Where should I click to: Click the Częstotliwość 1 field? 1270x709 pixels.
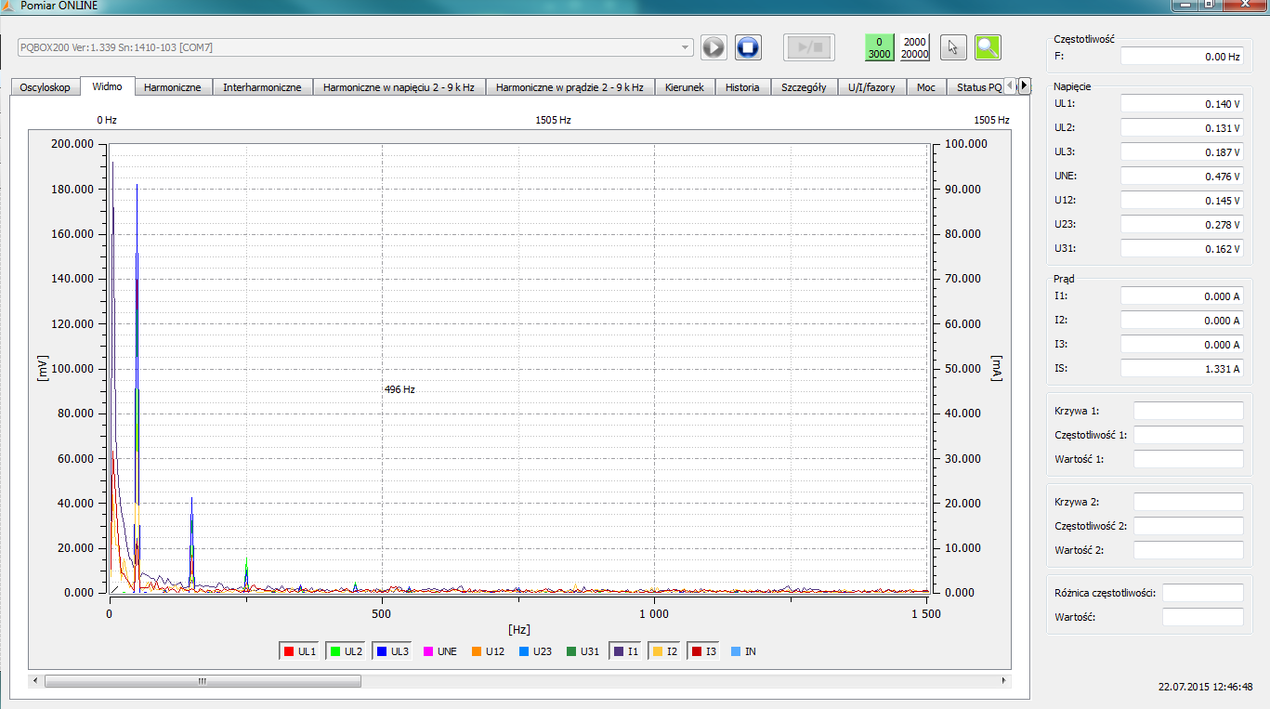1188,435
